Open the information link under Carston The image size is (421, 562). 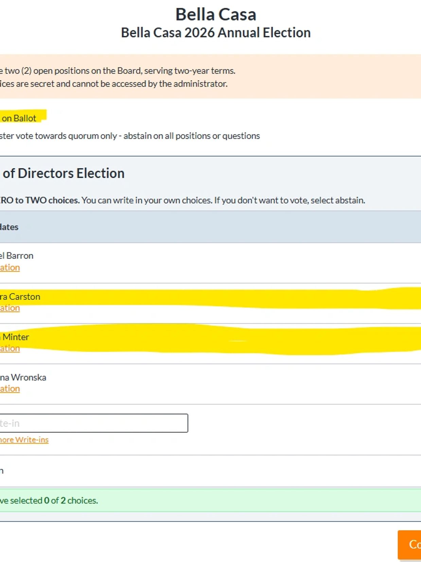[x=10, y=308]
